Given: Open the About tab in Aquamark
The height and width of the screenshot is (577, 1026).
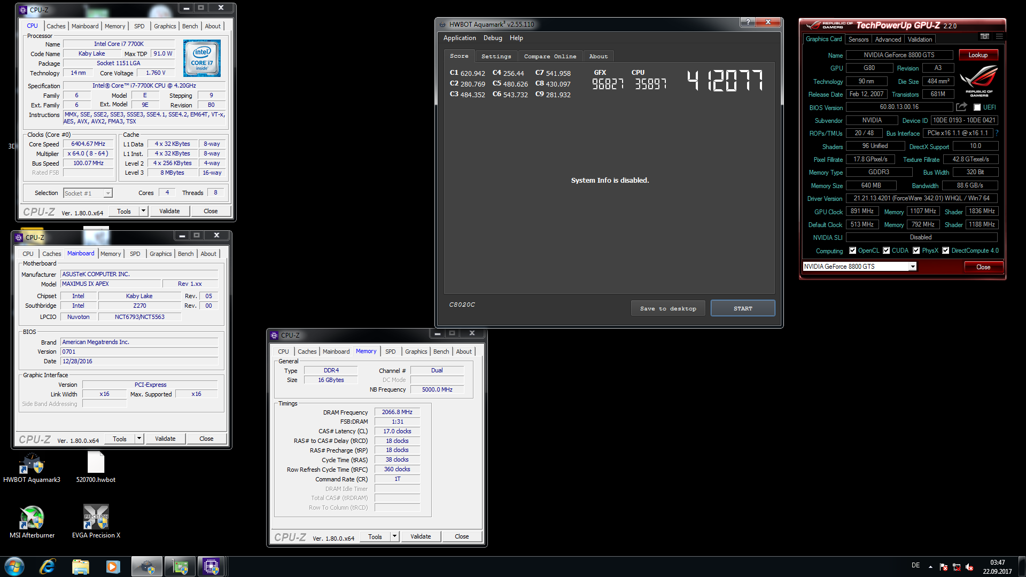Looking at the screenshot, I should 598,56.
